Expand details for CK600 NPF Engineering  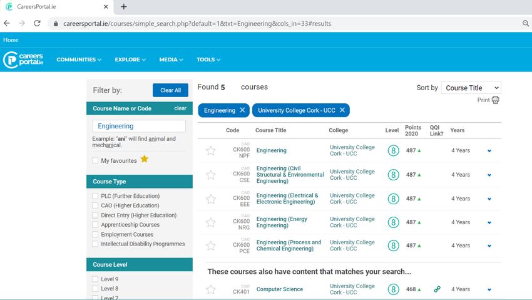489,151
